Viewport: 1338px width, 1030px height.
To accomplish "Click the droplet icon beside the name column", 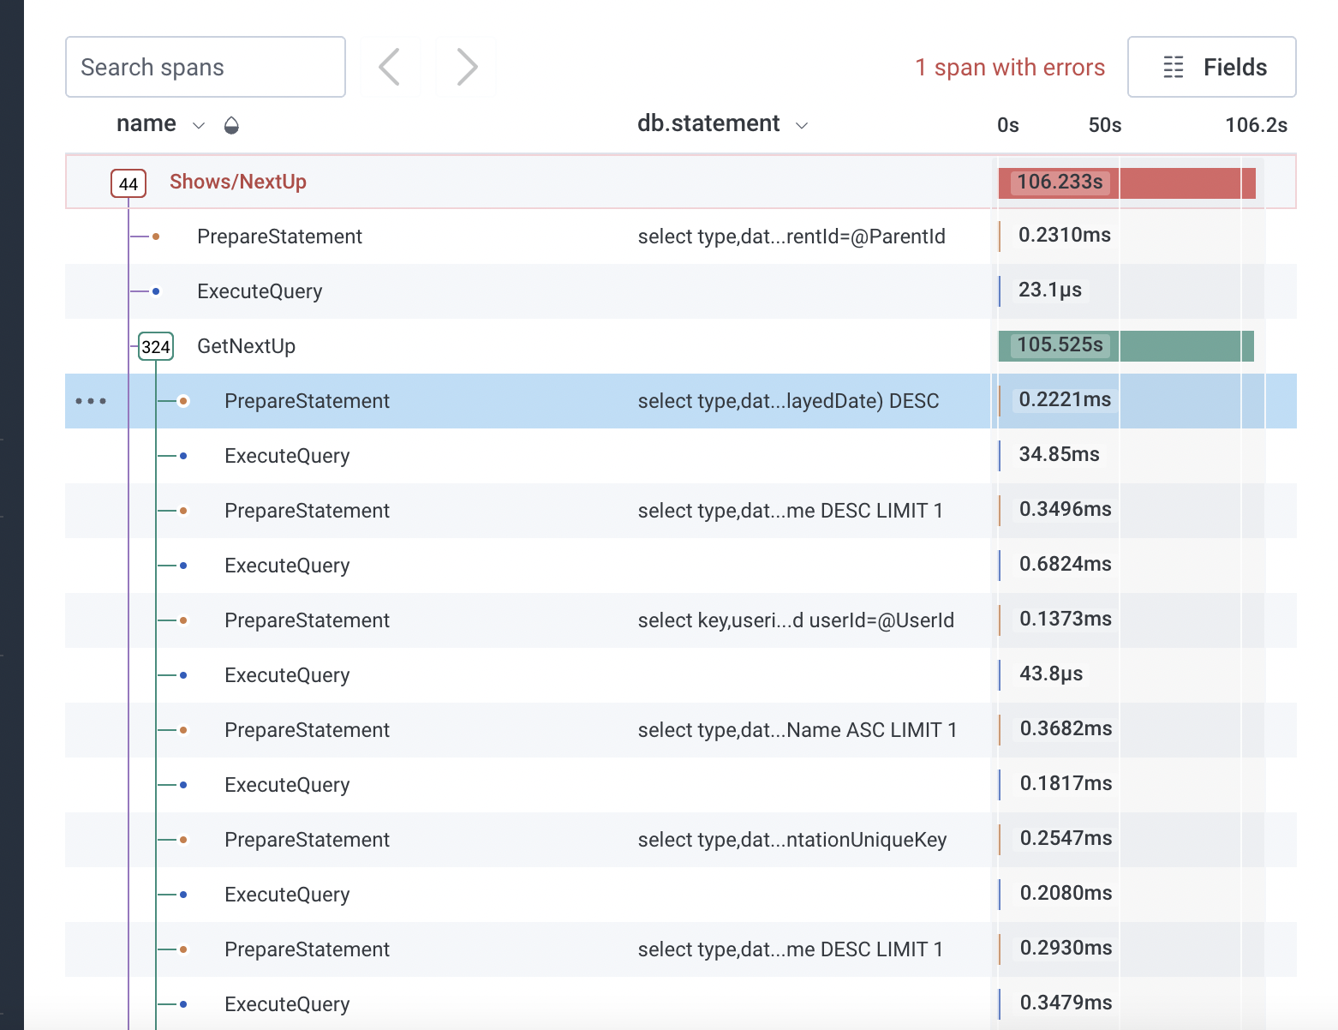I will coord(231,124).
